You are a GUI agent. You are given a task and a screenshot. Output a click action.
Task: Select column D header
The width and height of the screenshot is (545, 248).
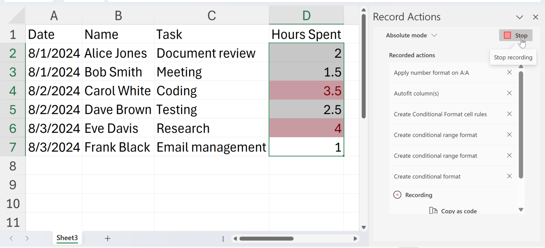pyautogui.click(x=306, y=15)
